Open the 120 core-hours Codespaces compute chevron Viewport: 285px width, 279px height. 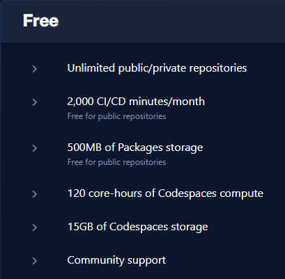(35, 194)
